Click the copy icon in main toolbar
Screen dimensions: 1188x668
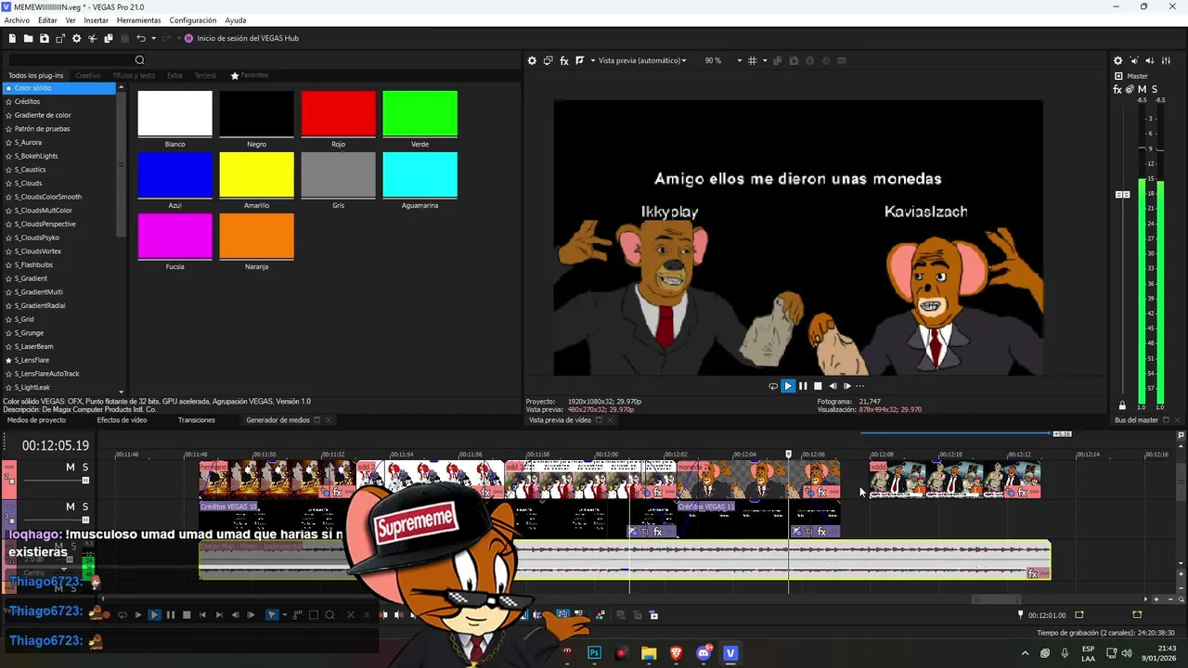[109, 38]
